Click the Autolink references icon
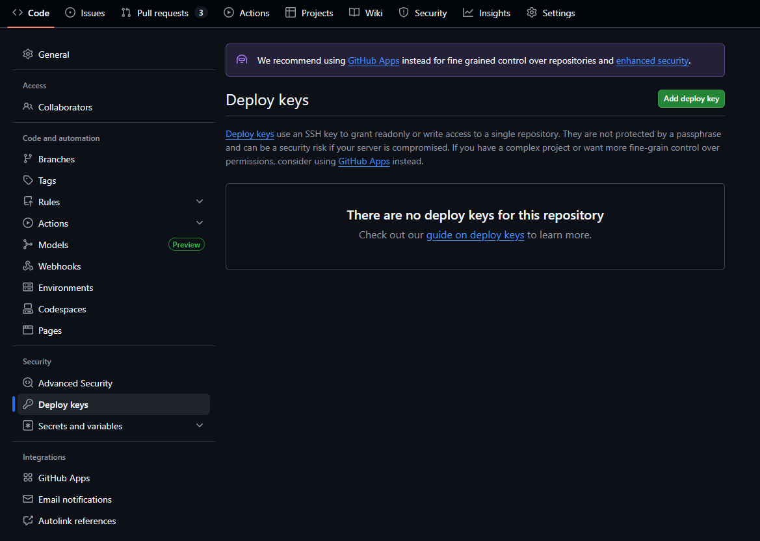 [x=28, y=521]
